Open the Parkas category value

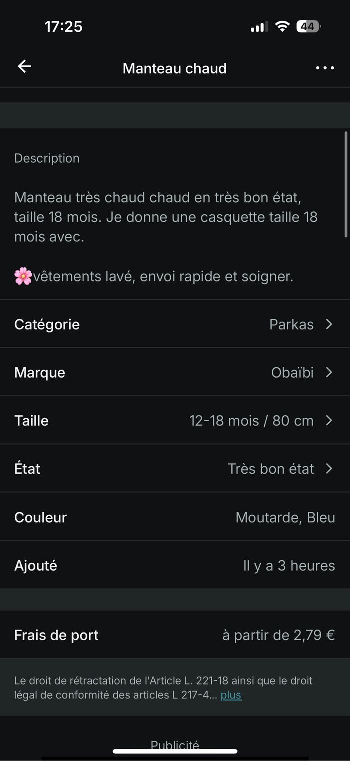pos(291,324)
